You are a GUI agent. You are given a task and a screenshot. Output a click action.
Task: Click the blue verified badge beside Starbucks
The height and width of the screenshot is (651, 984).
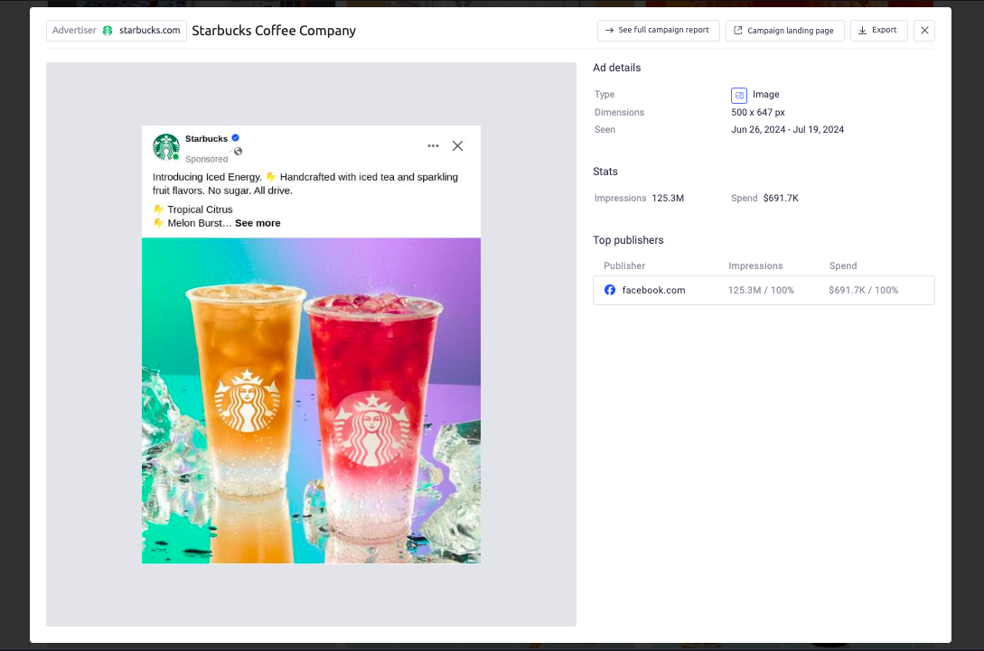click(x=235, y=138)
